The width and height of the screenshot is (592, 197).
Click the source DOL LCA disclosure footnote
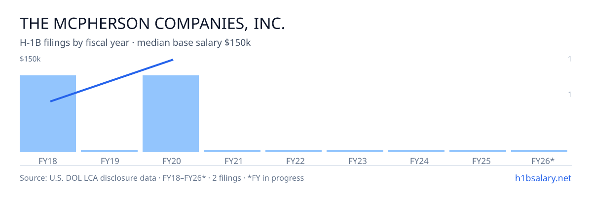coord(162,178)
